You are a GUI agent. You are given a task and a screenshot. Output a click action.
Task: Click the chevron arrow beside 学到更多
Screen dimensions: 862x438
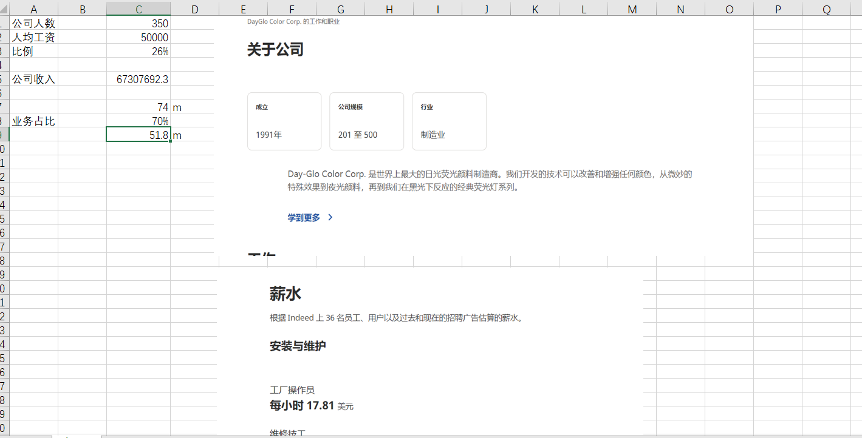(x=330, y=217)
